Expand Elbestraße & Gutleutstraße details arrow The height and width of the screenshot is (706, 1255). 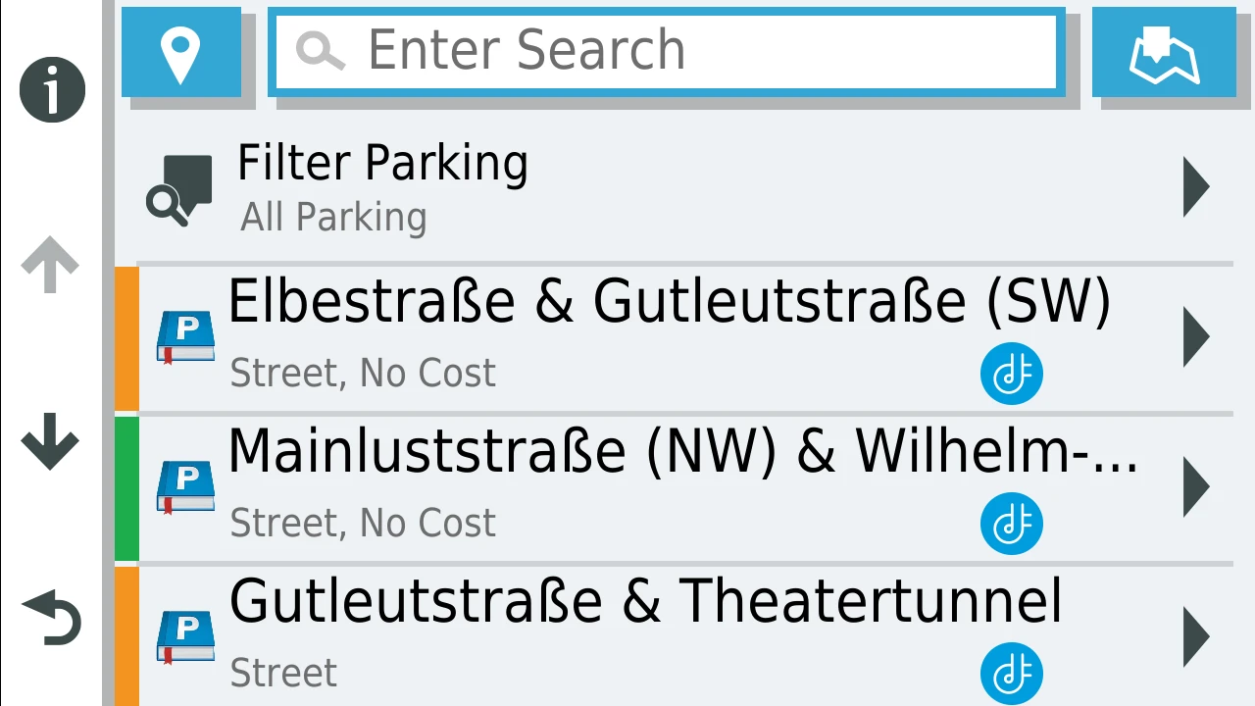click(x=1195, y=337)
